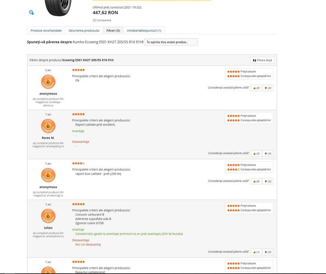Thumbs down Rares M. review
This screenshot has width=326, height=274.
268,153
